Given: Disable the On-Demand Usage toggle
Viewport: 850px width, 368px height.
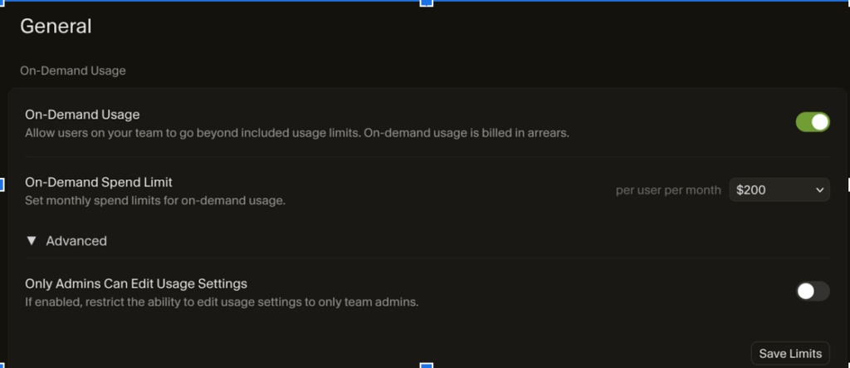Looking at the screenshot, I should [x=812, y=122].
